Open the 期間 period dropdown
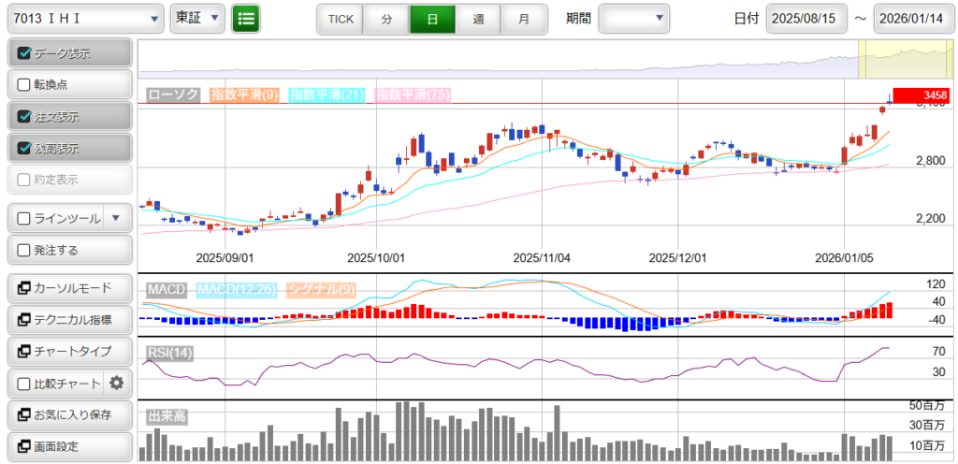Viewport: 958px width, 464px height. pyautogui.click(x=633, y=19)
